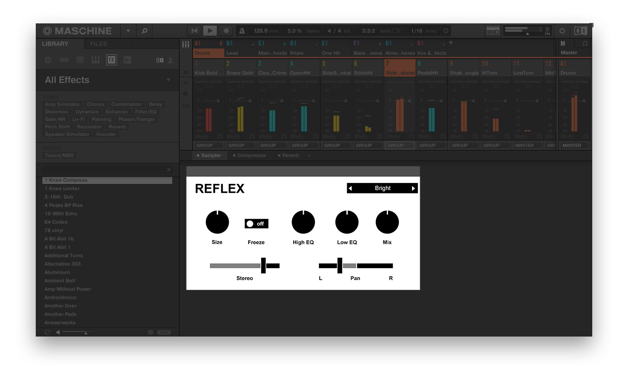Show AUX section in mixer
This screenshot has width=628, height=378.
pyautogui.click(x=186, y=106)
